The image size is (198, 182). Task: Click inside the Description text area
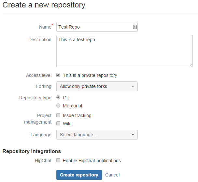124,51
